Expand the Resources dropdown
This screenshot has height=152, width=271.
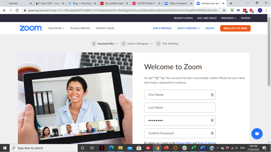click(x=228, y=18)
